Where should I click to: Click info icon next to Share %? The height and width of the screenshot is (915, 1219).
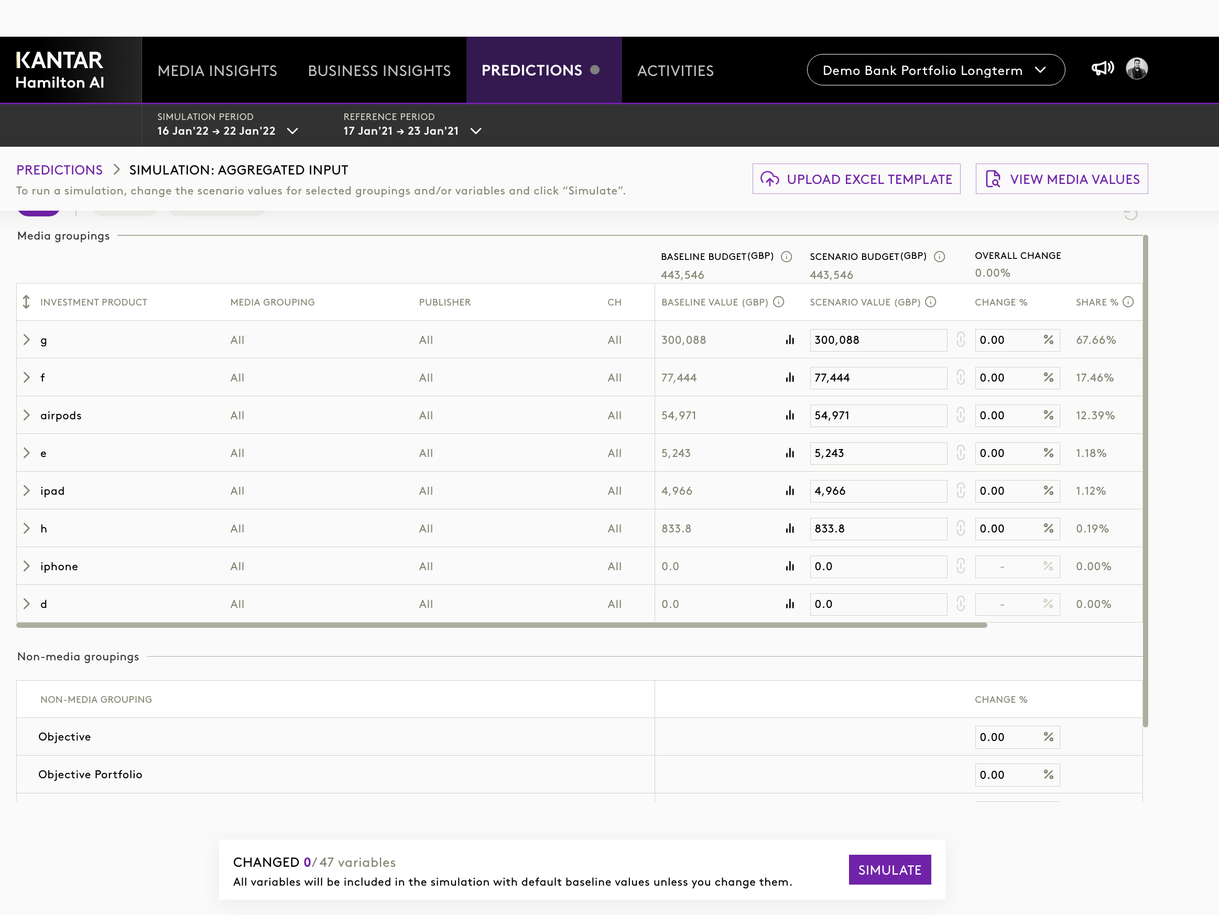point(1128,302)
